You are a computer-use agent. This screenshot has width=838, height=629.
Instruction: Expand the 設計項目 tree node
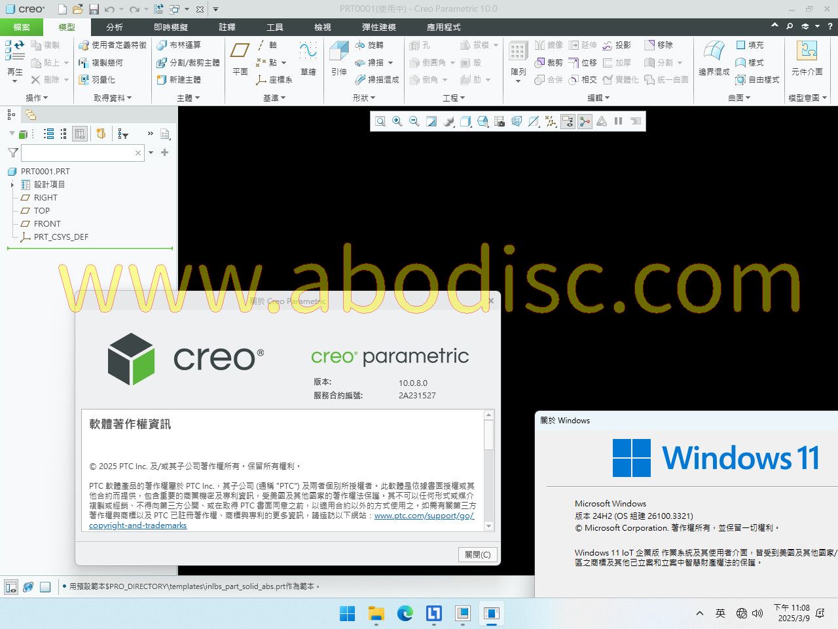[12, 185]
